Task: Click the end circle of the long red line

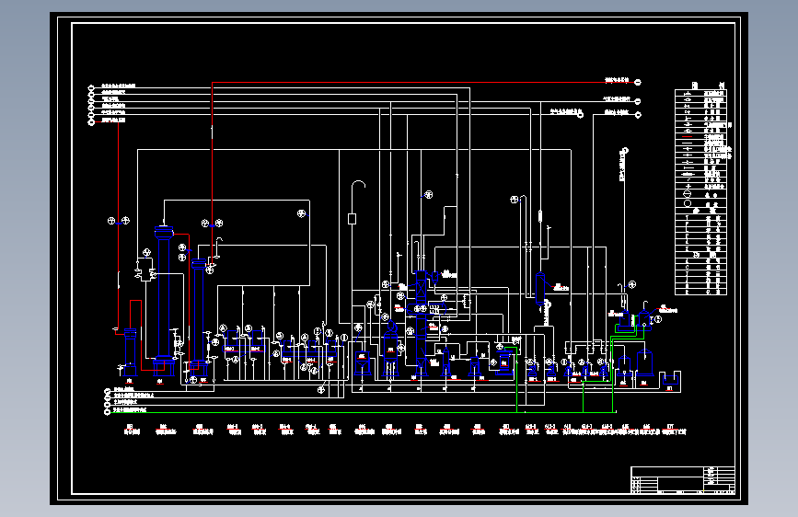Action: 638,82
